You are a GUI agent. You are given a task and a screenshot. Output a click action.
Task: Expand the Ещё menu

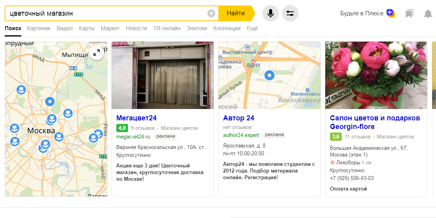point(253,28)
